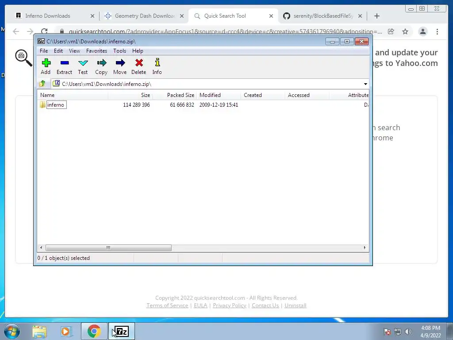The height and width of the screenshot is (340, 453).
Task: Open the Edit menu
Action: point(58,51)
